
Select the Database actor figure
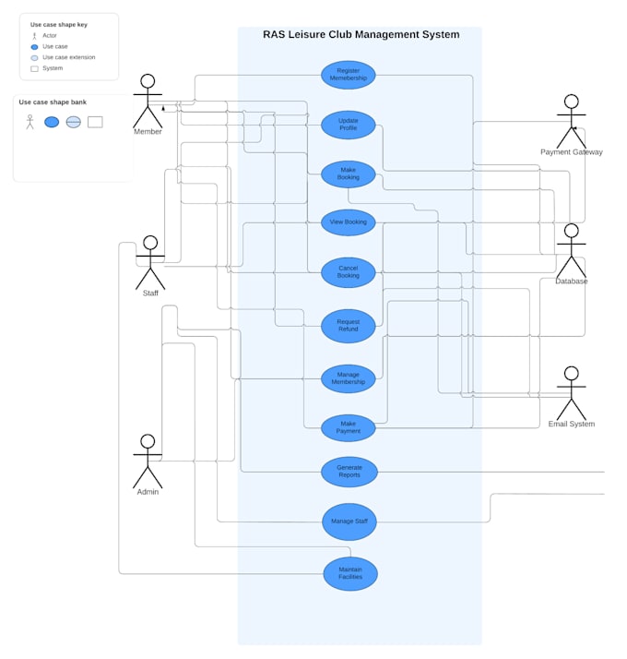(x=571, y=250)
